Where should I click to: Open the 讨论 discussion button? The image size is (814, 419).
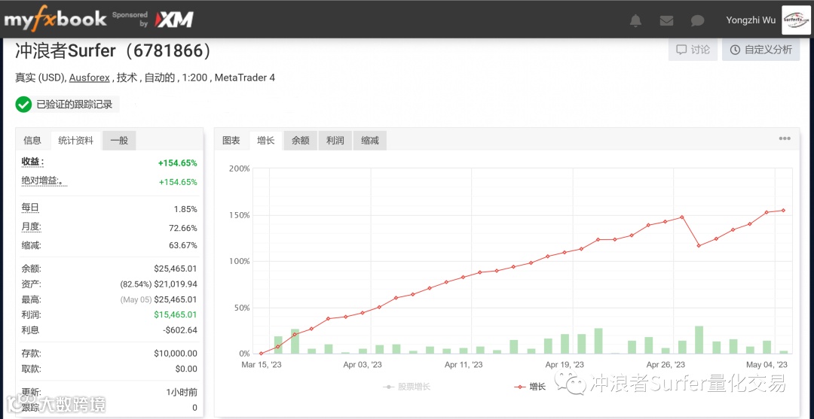pyautogui.click(x=693, y=50)
